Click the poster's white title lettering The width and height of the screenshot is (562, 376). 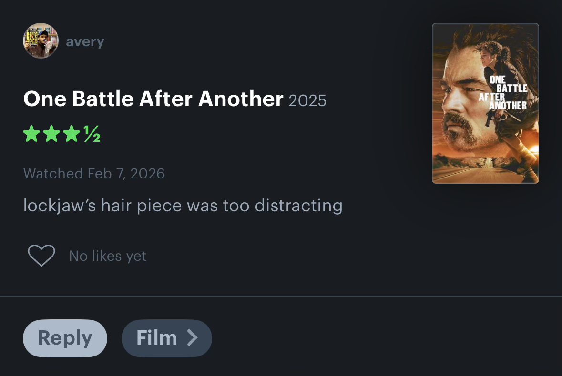click(503, 93)
